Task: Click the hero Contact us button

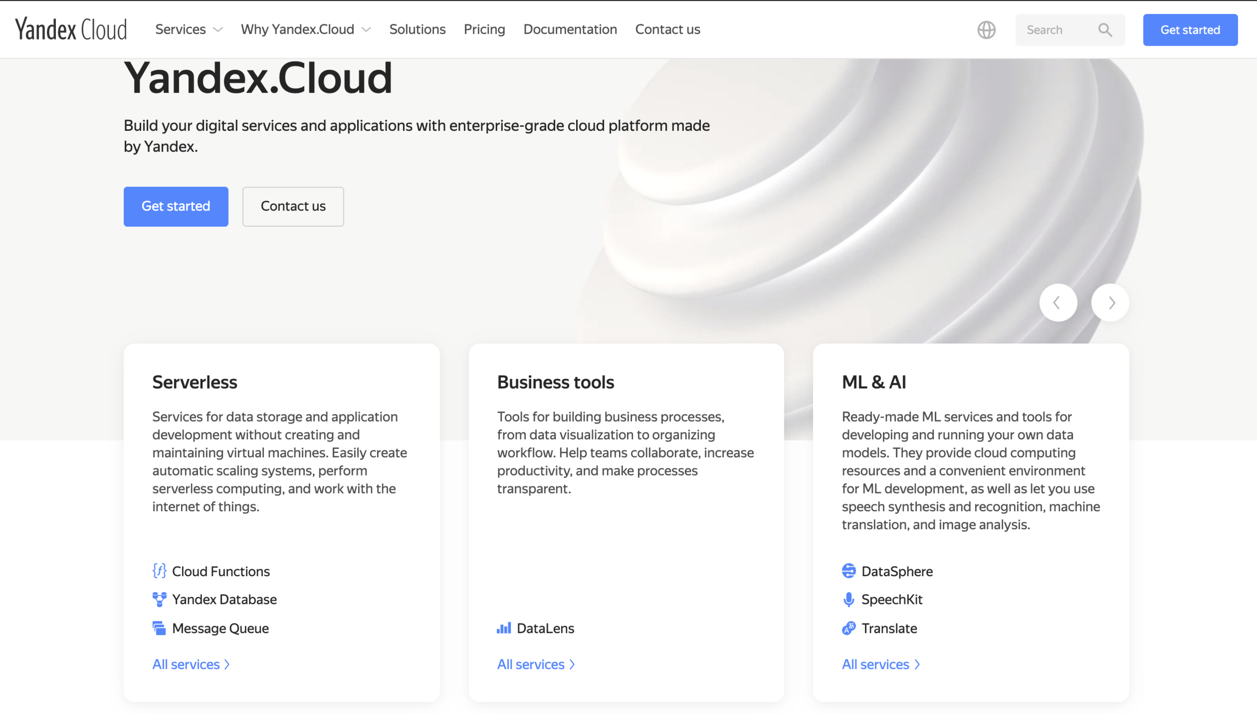Action: click(293, 206)
